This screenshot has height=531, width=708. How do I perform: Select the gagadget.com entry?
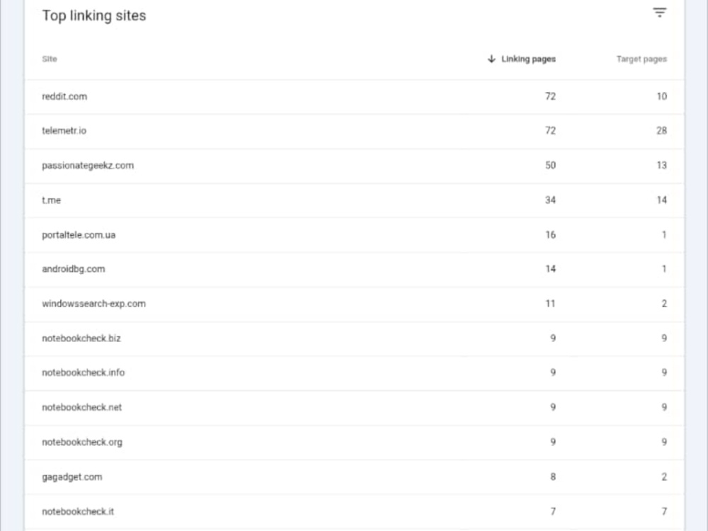355,477
